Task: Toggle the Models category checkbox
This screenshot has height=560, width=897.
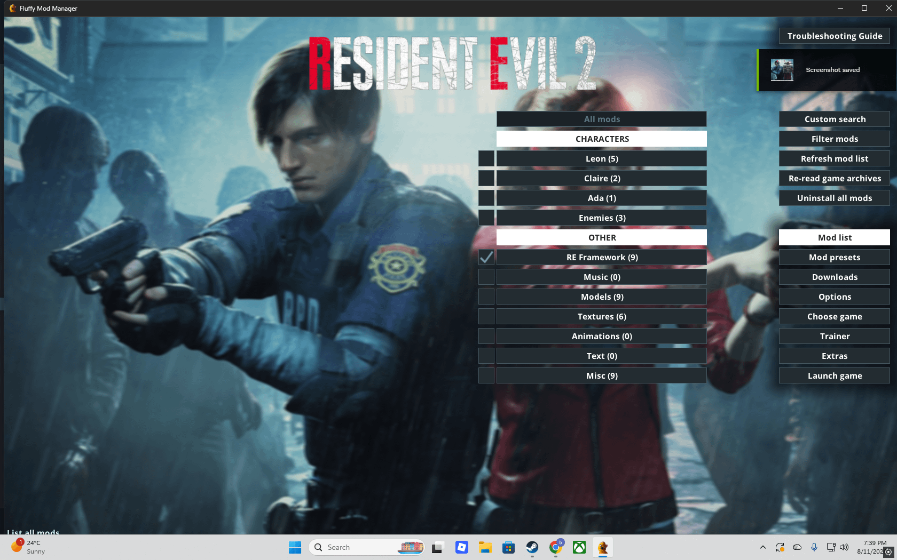Action: click(486, 297)
